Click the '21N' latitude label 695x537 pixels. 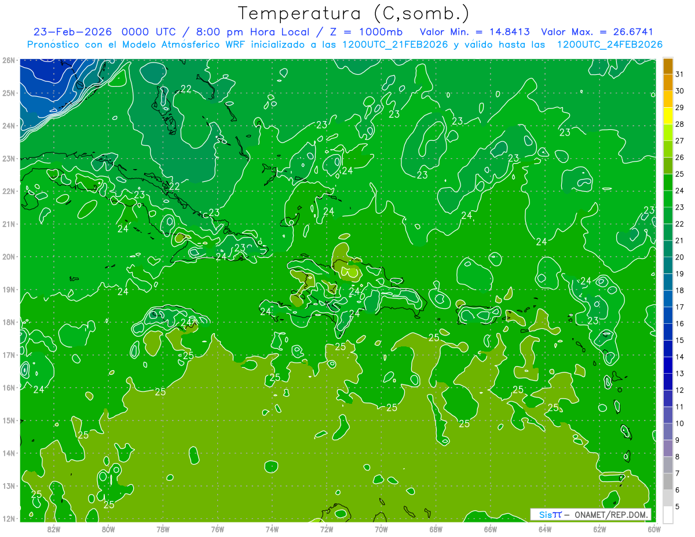click(8, 224)
